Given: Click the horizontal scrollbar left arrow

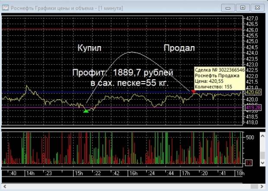Looking at the screenshot, I should (x=5, y=186).
